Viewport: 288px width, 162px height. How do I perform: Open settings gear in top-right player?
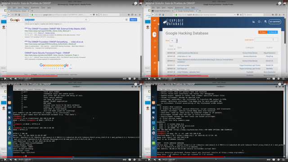[279, 79]
